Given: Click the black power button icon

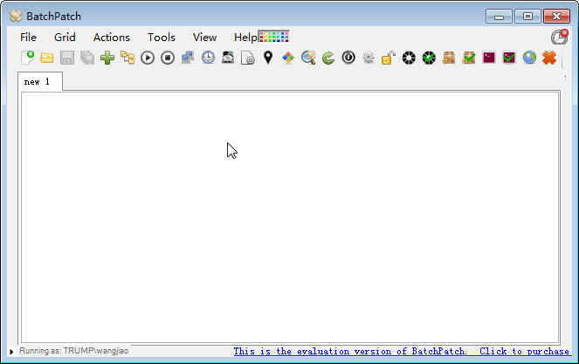Looking at the screenshot, I should coord(348,58).
